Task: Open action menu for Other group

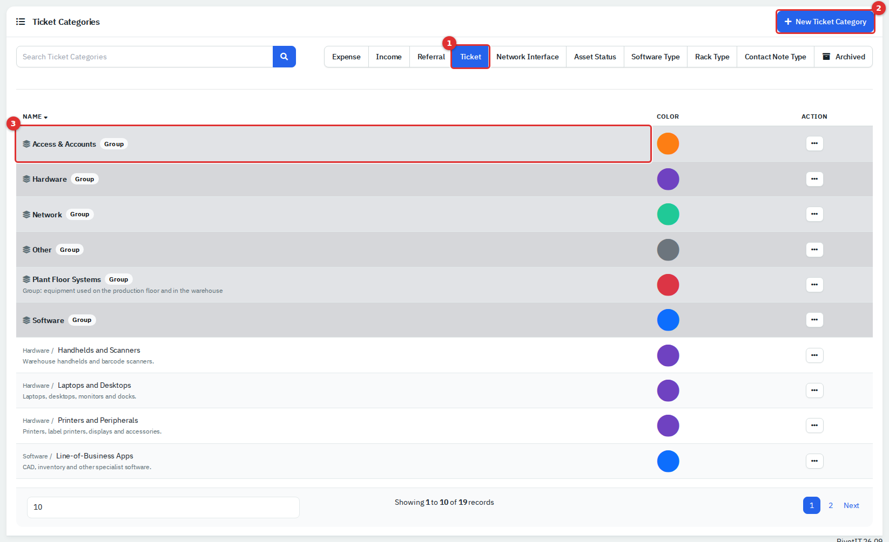Action: click(x=814, y=250)
